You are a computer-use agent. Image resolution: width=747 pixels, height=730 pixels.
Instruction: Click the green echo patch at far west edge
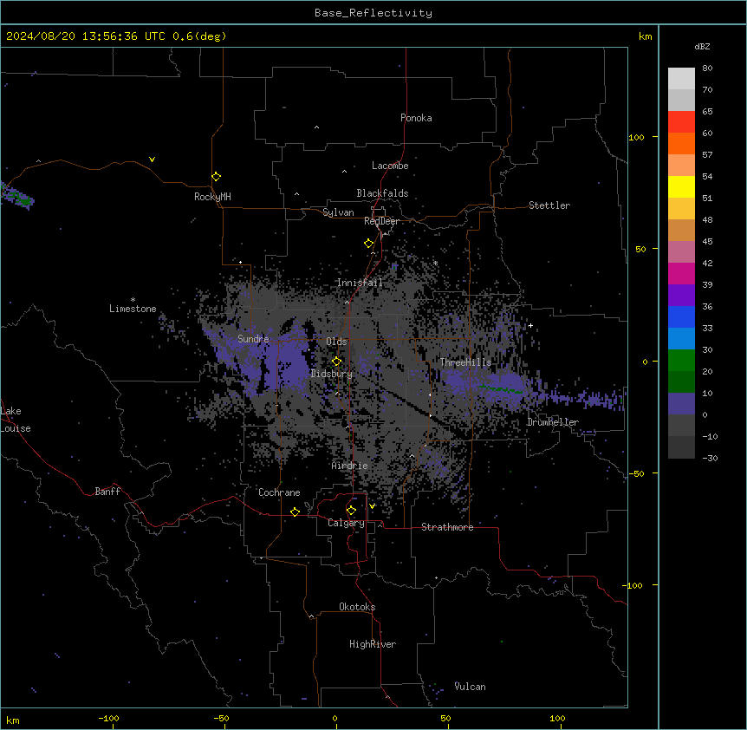[19, 198]
